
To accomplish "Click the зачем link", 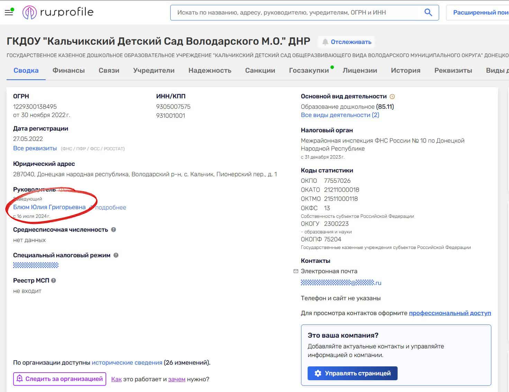I will (177, 379).
